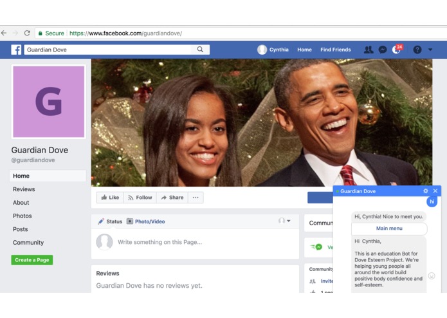
Task: Click 'Guardian Dove has no reviews yet.' text
Action: (x=149, y=285)
